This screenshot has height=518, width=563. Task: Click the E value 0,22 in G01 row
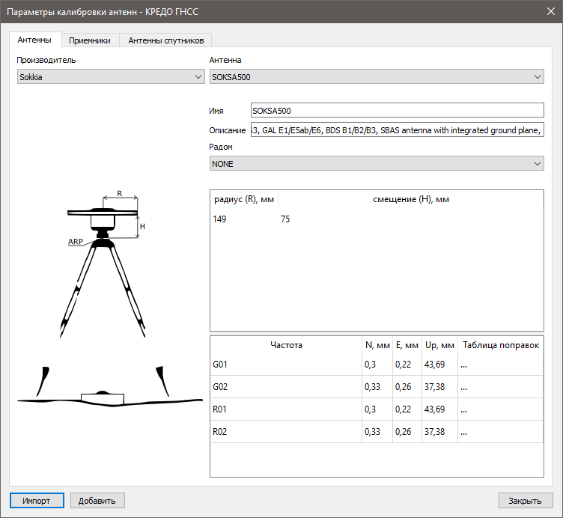407,365
